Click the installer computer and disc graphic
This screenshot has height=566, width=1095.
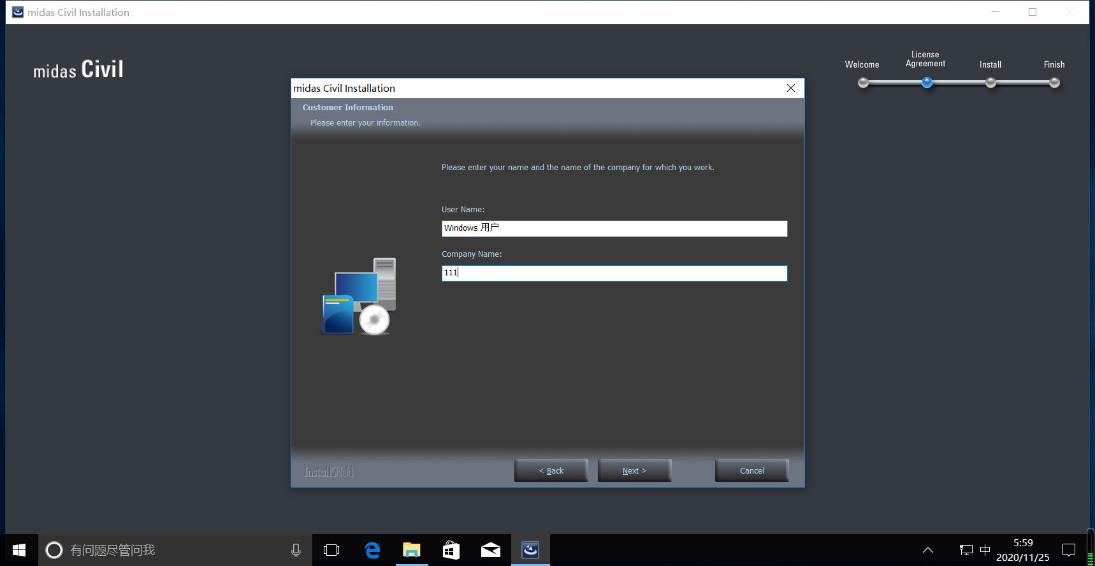[358, 296]
